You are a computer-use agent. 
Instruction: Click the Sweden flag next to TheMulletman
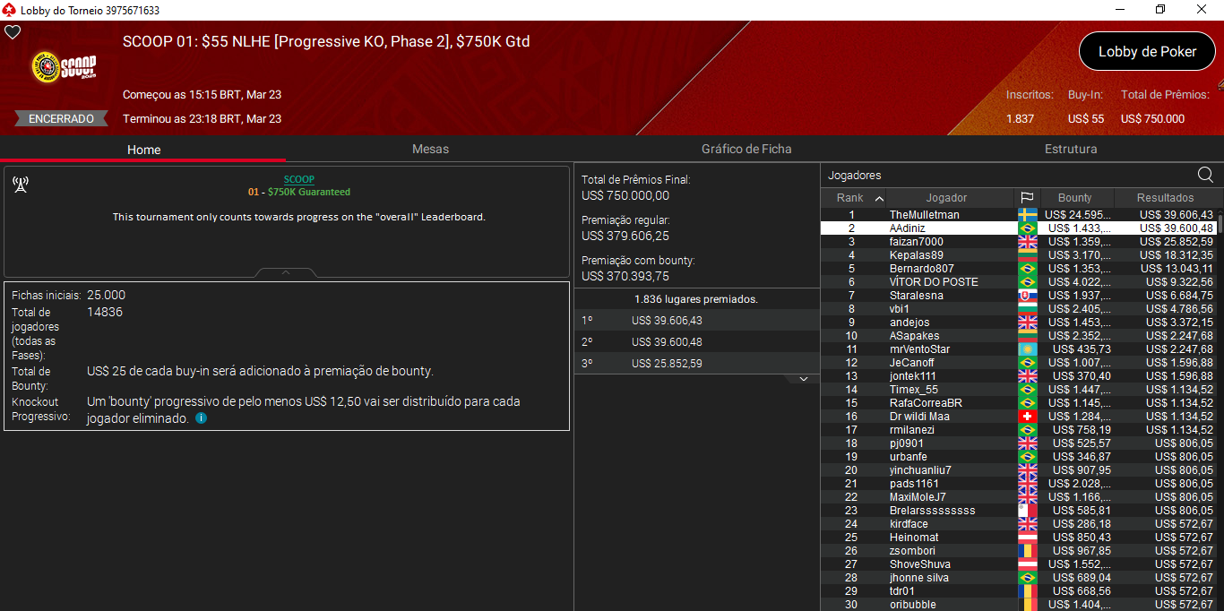tap(1027, 215)
